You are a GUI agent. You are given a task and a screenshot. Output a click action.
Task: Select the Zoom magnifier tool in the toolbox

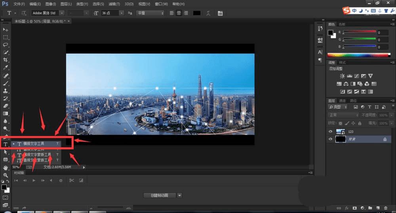tap(6, 175)
